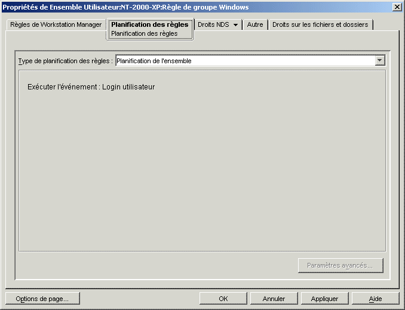
Task: Click the Type de planification des règles label
Action: pyautogui.click(x=66, y=61)
